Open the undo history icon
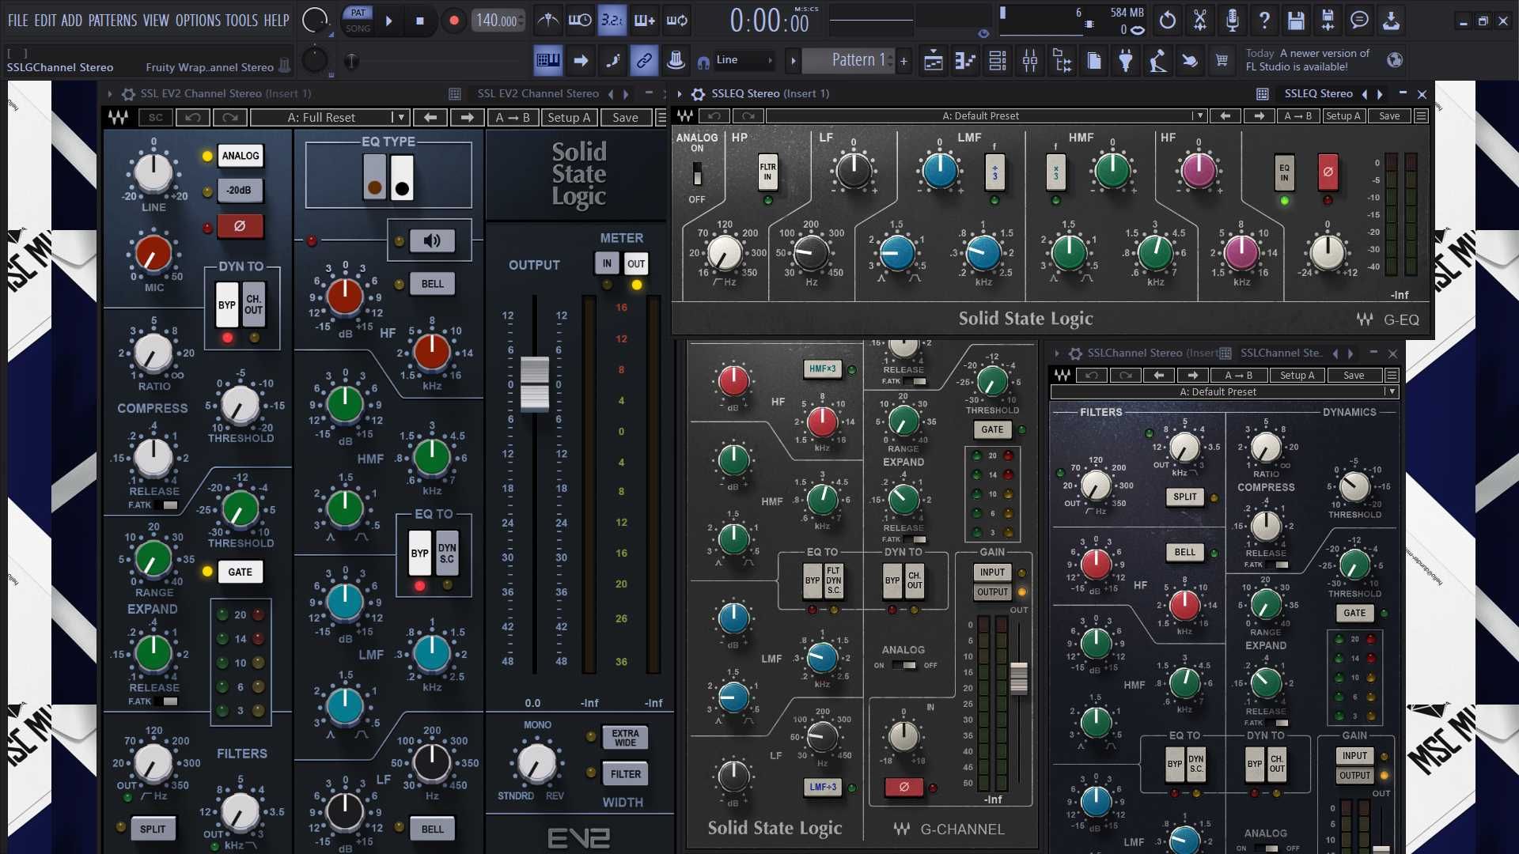The image size is (1519, 854). [x=1168, y=21]
